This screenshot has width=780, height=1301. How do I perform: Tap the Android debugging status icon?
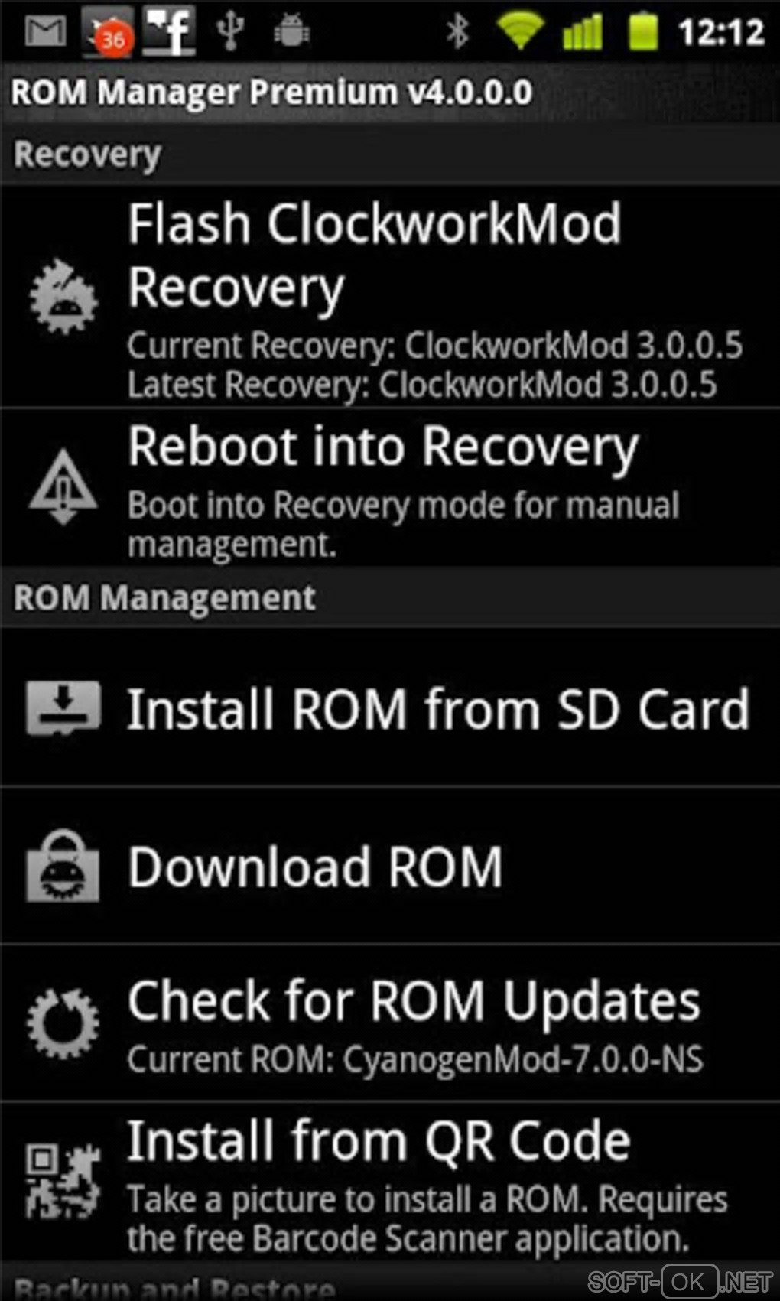[291, 31]
